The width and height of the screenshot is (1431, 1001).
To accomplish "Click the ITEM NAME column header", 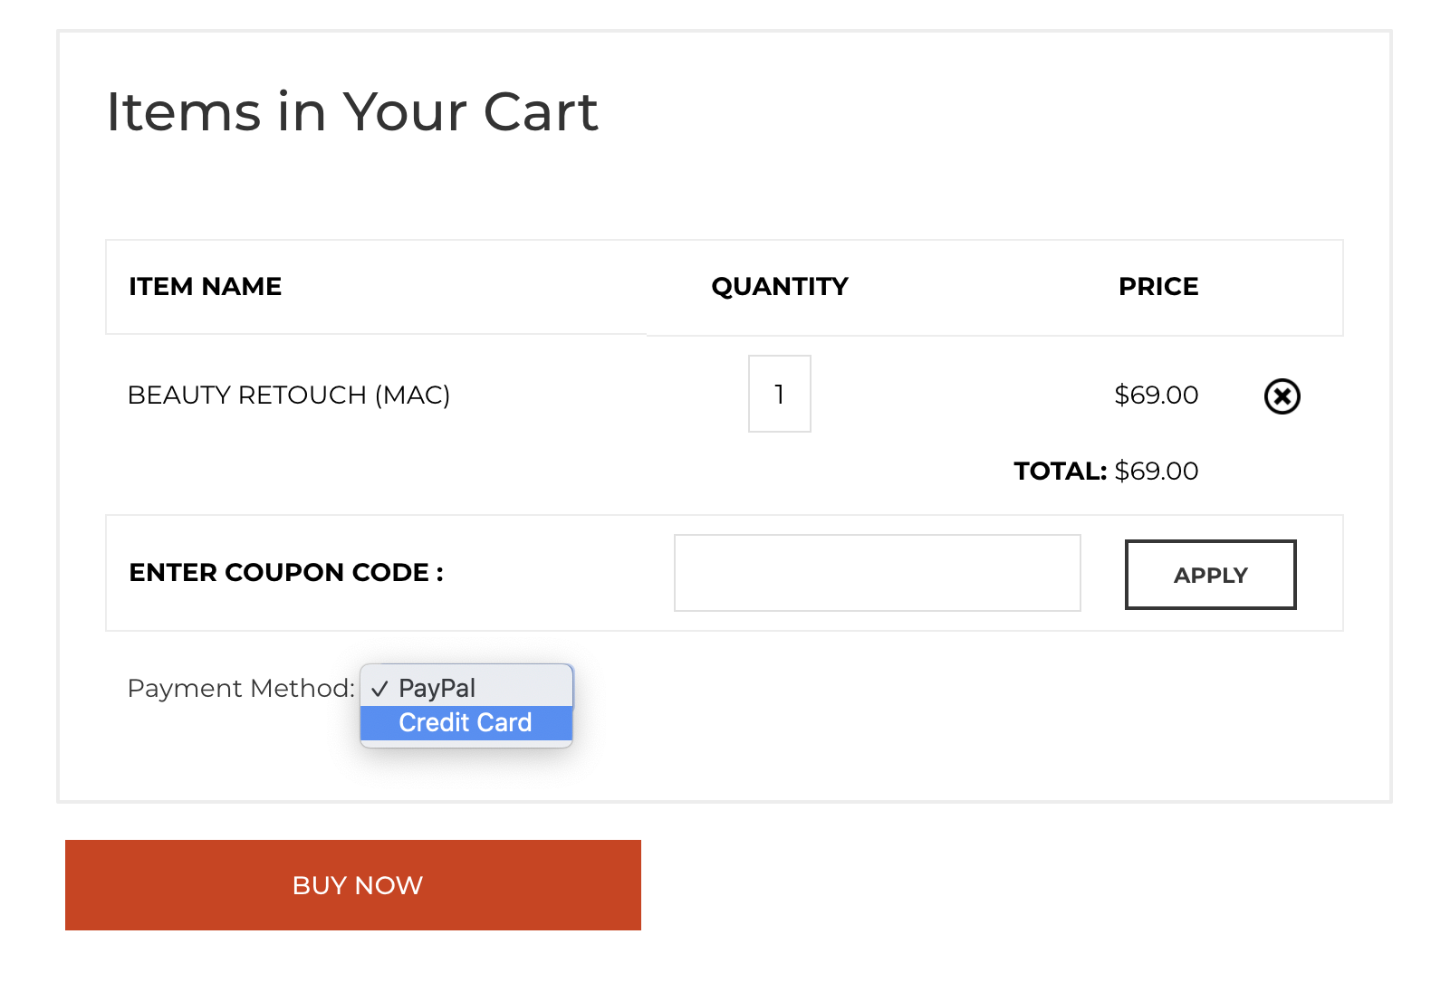I will (x=206, y=287).
